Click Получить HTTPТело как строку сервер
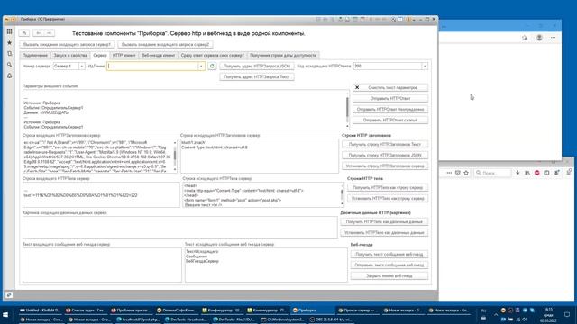Screen dimensions: 577x324 click(388, 187)
